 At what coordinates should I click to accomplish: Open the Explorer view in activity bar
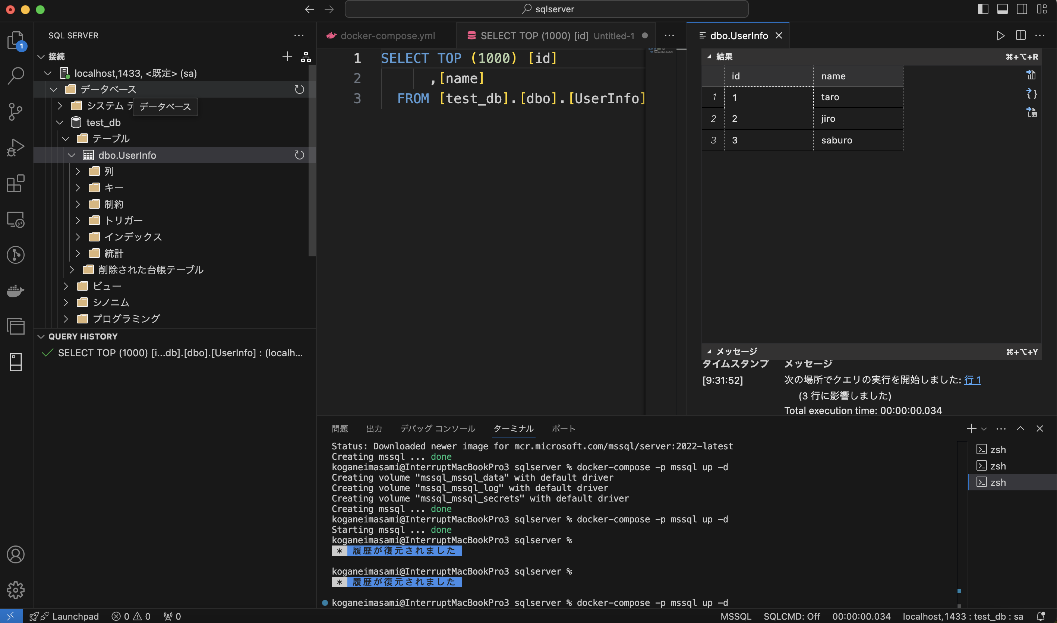click(16, 40)
